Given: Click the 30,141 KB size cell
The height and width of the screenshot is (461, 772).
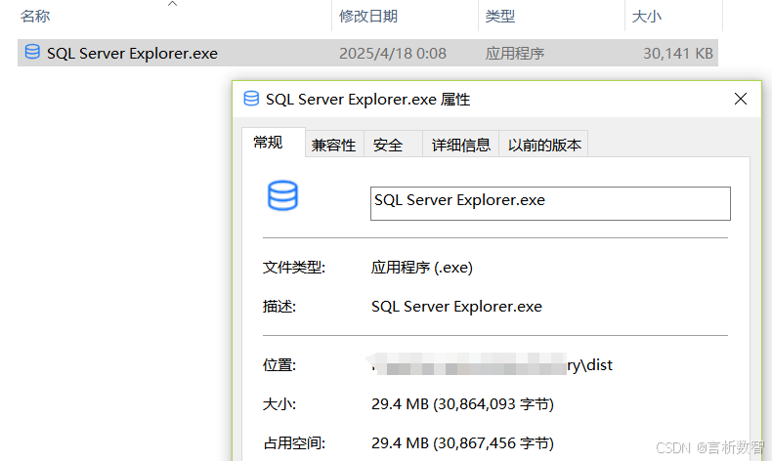Looking at the screenshot, I should coord(678,53).
